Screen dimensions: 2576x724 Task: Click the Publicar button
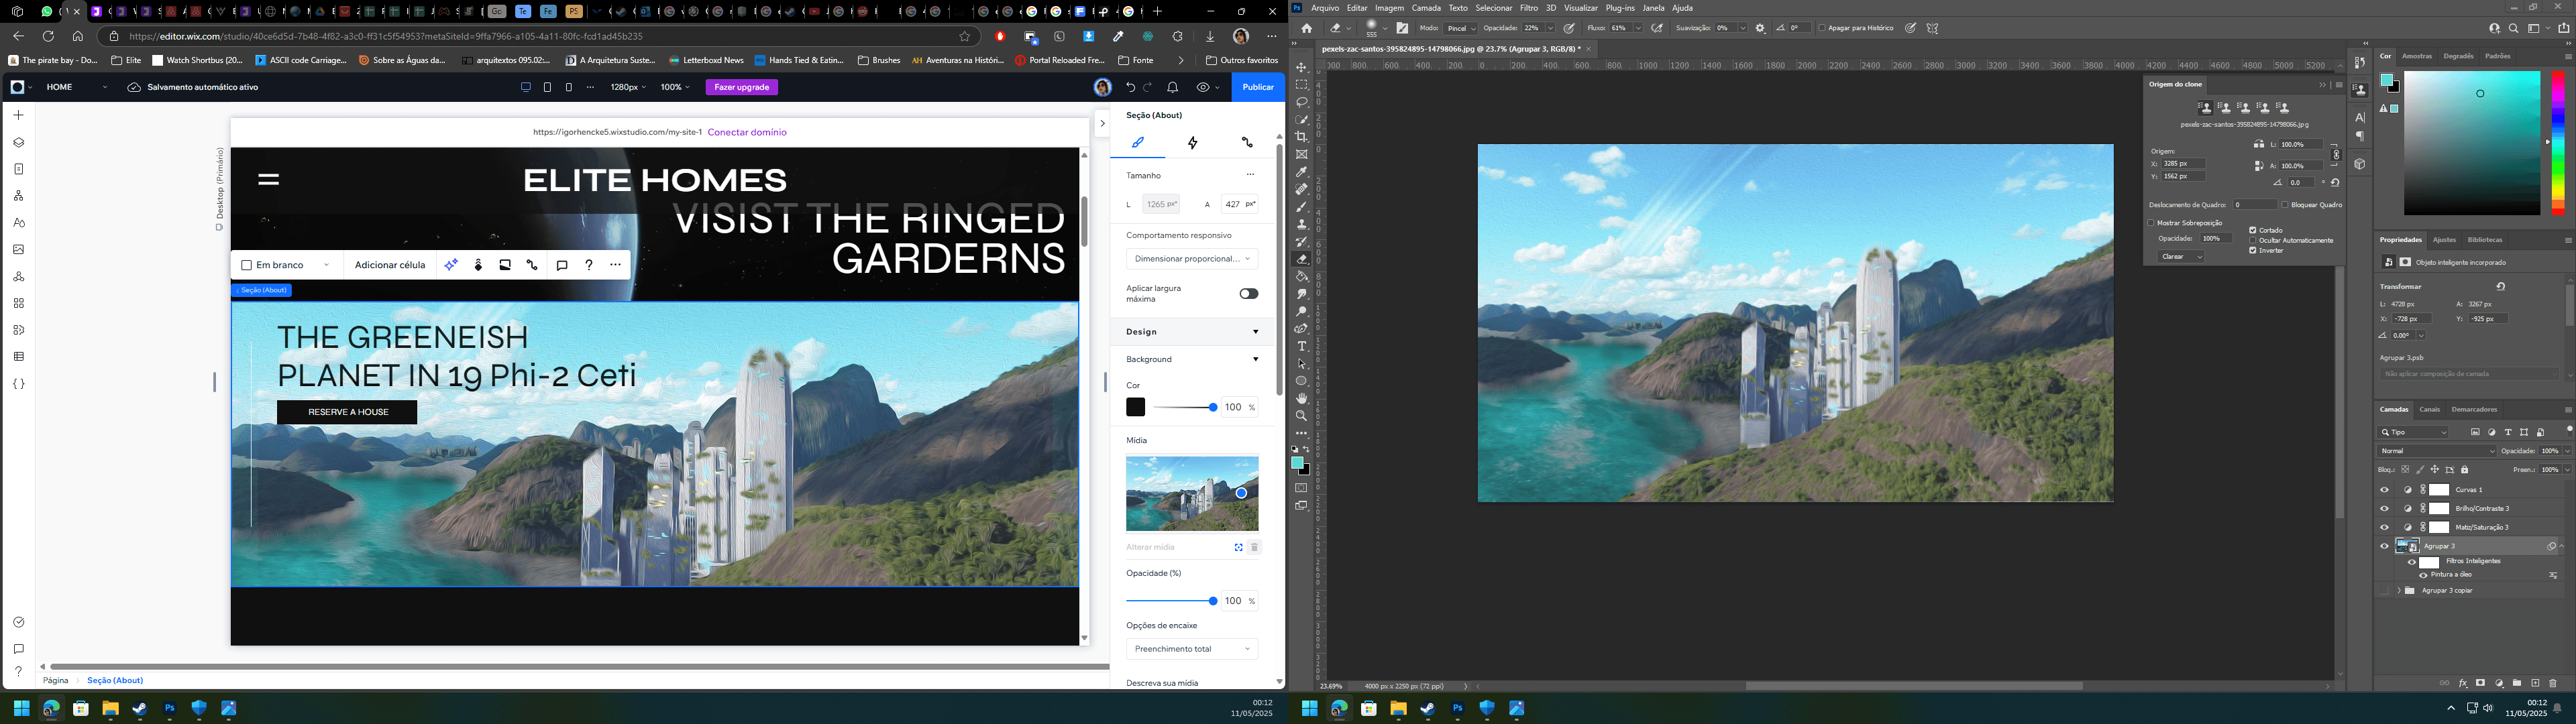1257,87
